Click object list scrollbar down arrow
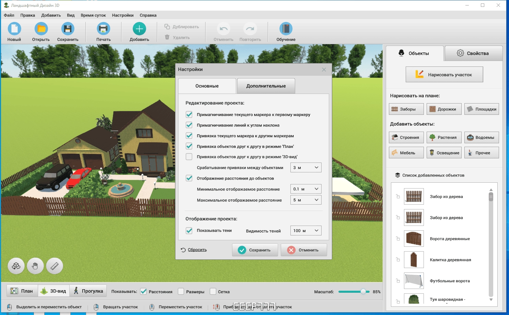 (491, 300)
